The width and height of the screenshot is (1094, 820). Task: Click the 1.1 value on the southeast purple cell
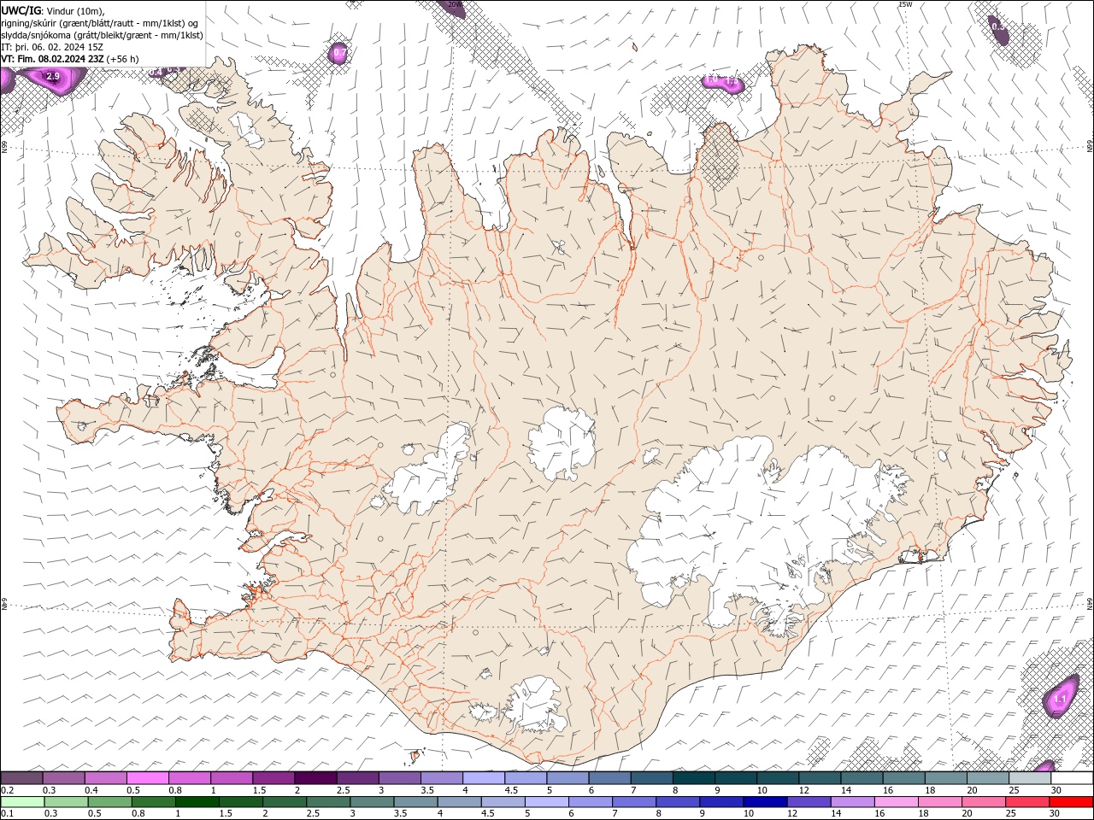[1060, 700]
